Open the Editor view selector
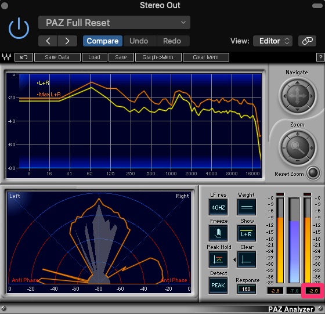Image resolution: width=325 pixels, height=314 pixels. 273,41
